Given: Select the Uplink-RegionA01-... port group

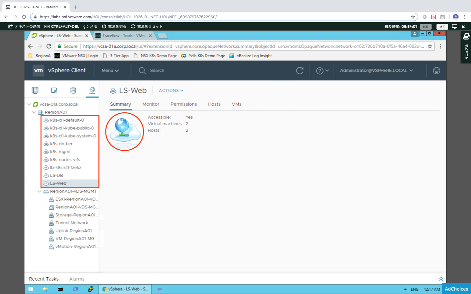Looking at the screenshot, I should click(75, 231).
